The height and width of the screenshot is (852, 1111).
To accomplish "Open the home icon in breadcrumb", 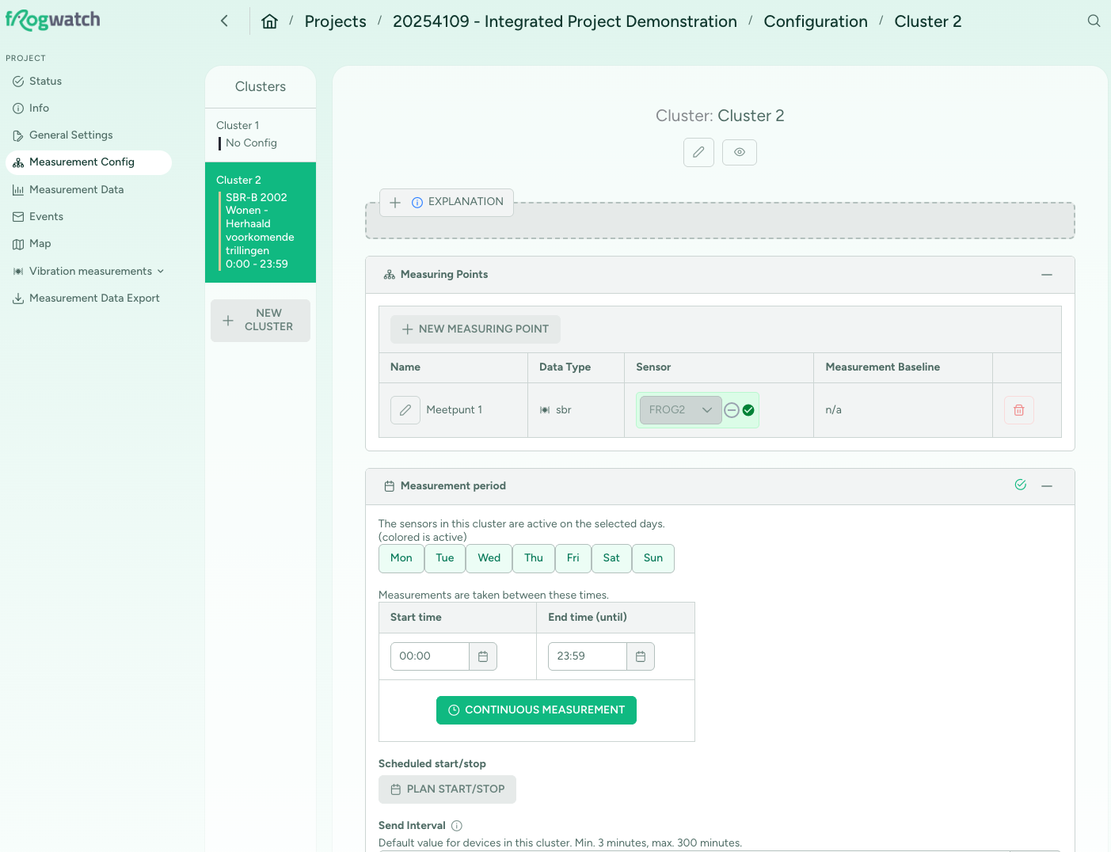I will click(270, 21).
